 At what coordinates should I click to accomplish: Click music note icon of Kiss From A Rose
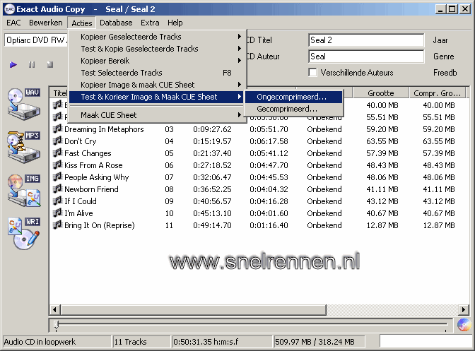pyautogui.click(x=57, y=165)
